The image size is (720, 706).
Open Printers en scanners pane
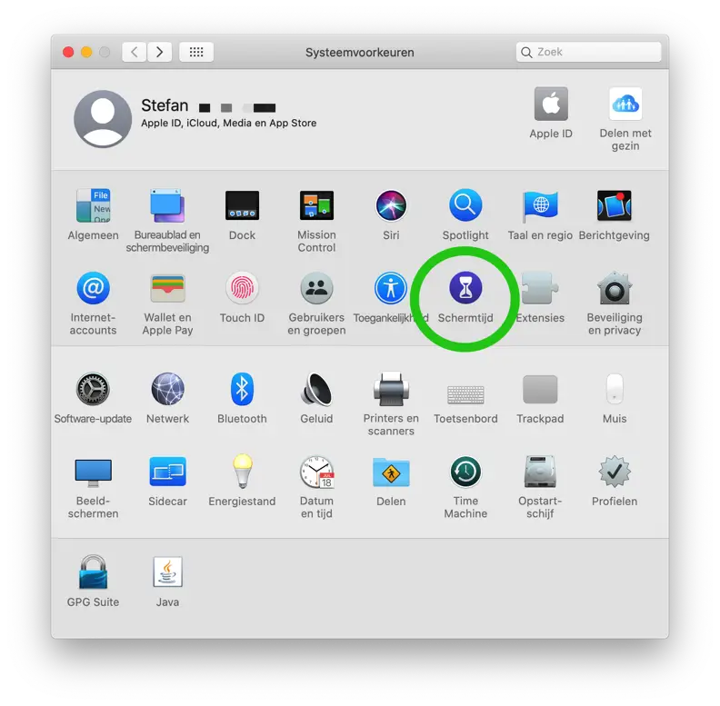click(x=391, y=389)
